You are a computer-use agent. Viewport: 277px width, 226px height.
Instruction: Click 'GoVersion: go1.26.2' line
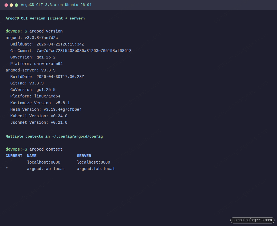tap(33, 57)
